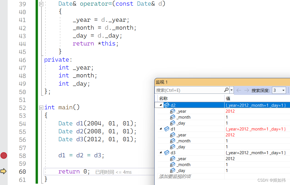
Task: Click the search magnifier icon in the Watch window
Action: 226,90
